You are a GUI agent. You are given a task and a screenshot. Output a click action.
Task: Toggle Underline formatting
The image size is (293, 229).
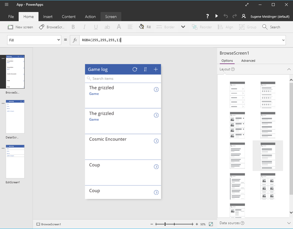point(96,27)
